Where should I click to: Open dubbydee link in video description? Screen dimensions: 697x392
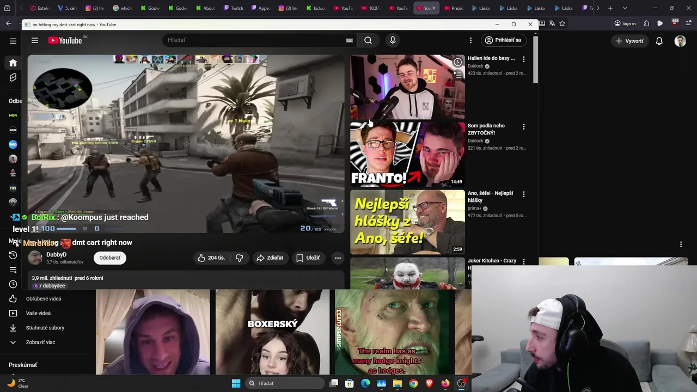point(50,286)
